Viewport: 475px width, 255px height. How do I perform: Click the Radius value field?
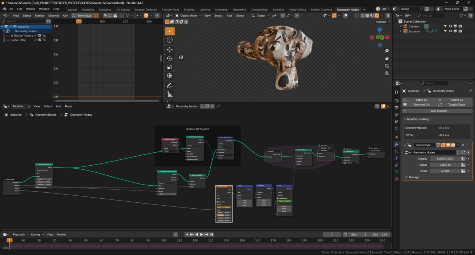pos(445,165)
